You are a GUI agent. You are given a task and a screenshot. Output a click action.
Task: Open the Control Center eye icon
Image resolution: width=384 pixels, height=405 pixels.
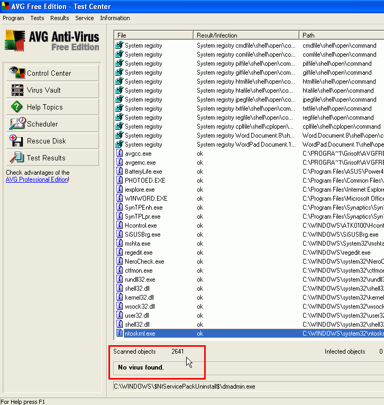point(17,73)
